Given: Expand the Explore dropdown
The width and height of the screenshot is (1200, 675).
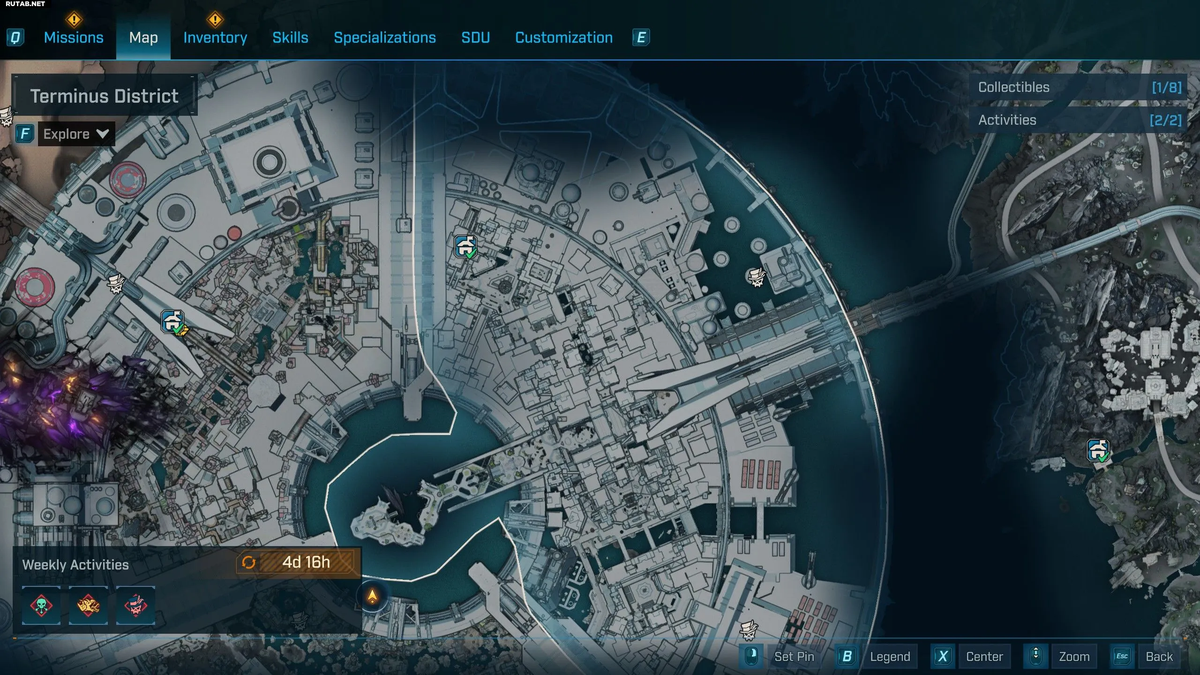Looking at the screenshot, I should 76,134.
